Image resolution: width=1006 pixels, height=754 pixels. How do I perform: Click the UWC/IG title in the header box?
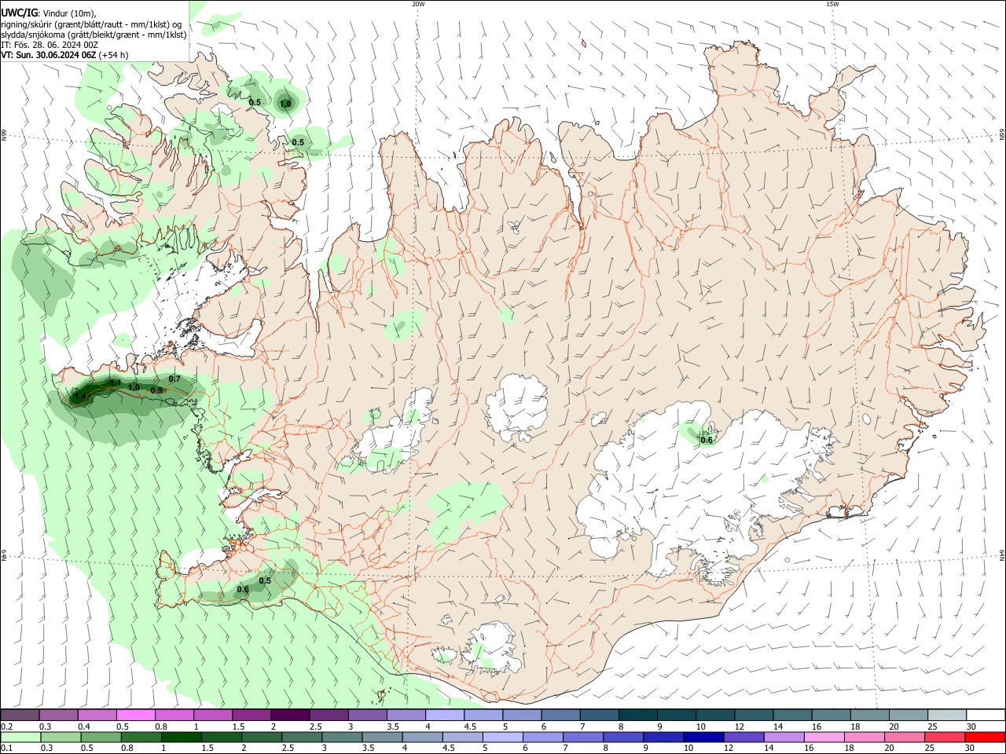[x=19, y=13]
